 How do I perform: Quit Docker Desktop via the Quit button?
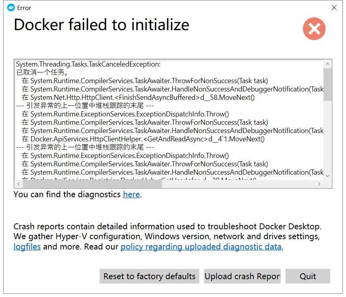[x=308, y=276]
